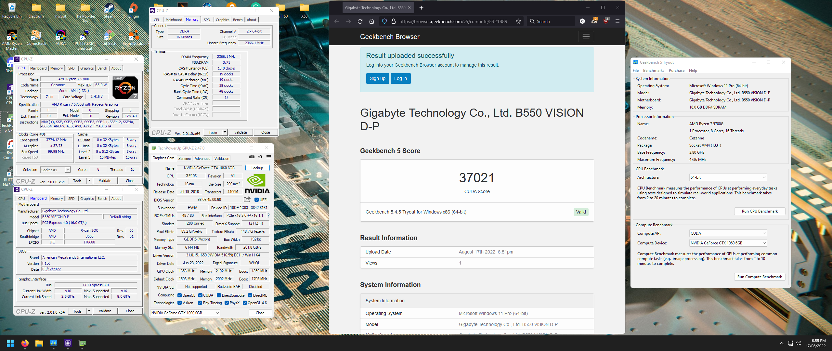Bookmark this page with the star icon
This screenshot has height=351, width=832.
tap(518, 21)
